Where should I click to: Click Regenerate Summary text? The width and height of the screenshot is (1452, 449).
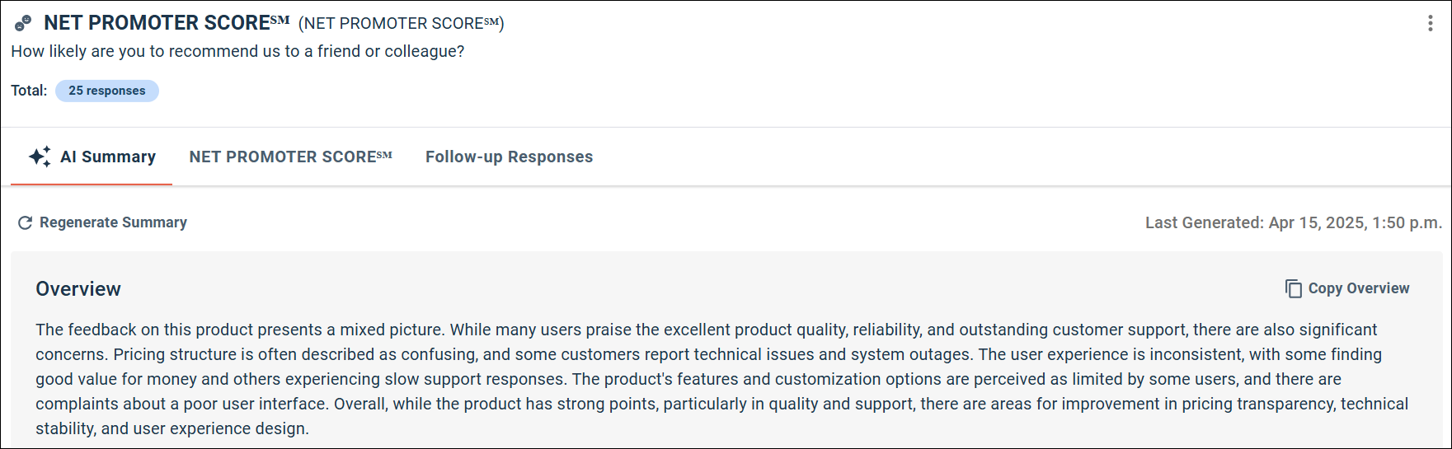click(113, 222)
